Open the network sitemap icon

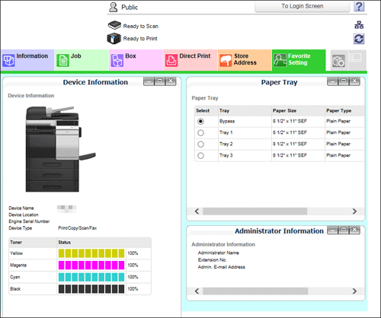(x=359, y=25)
